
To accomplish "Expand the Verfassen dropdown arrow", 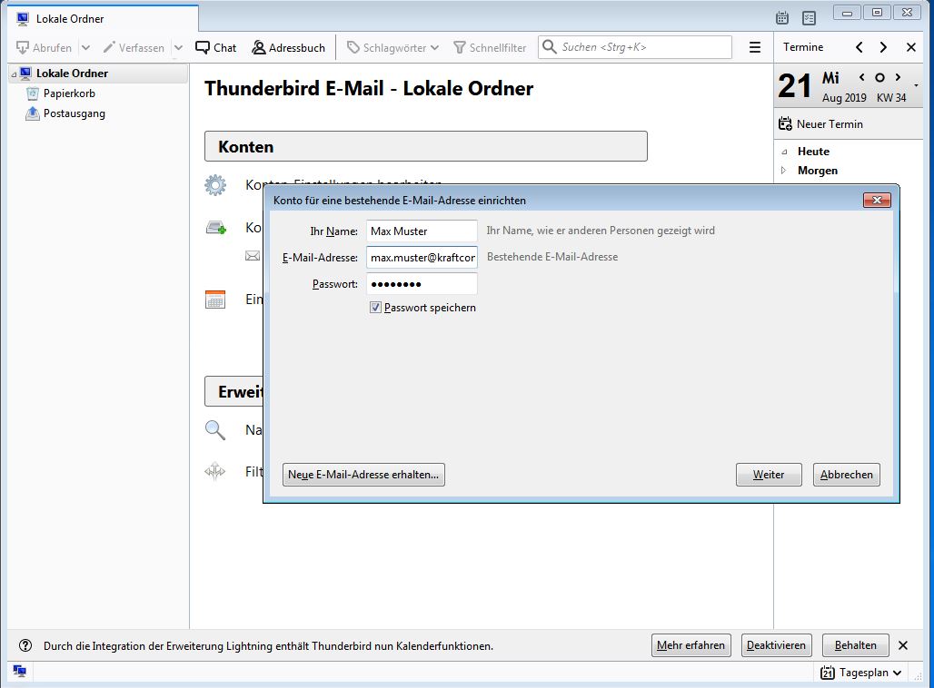I will pyautogui.click(x=178, y=47).
